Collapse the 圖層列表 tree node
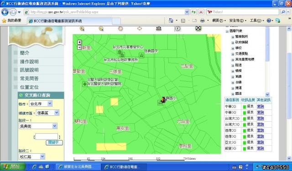Viewport: 292px width, 171px height. coord(227,31)
